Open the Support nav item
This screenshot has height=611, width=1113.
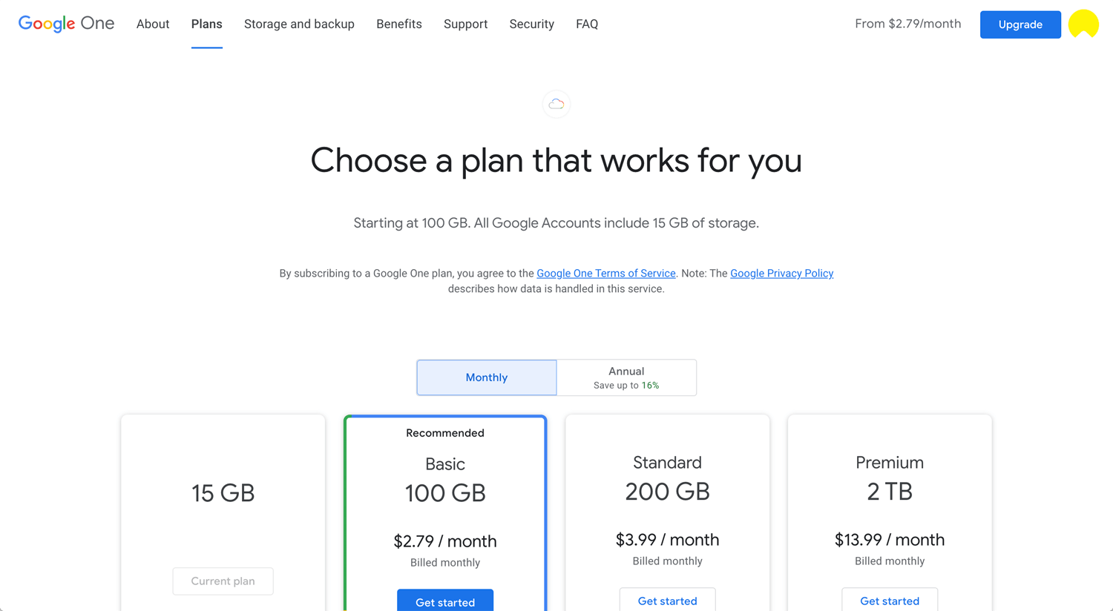(x=465, y=24)
